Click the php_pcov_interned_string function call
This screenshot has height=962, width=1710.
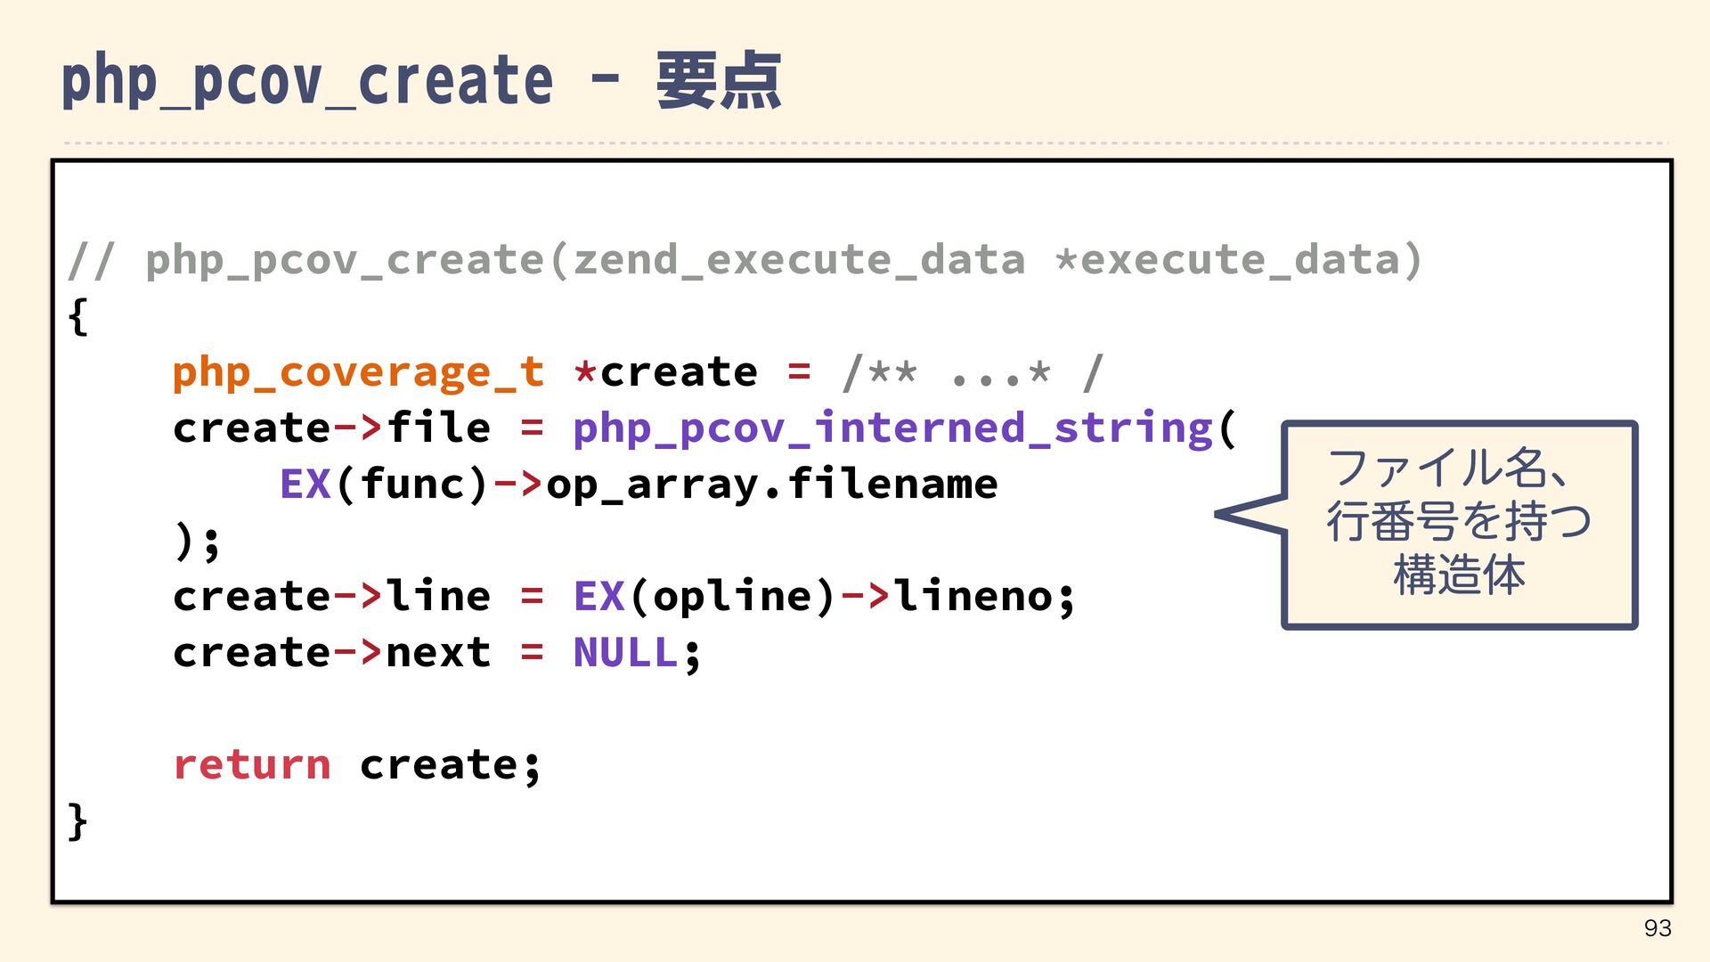point(892,428)
